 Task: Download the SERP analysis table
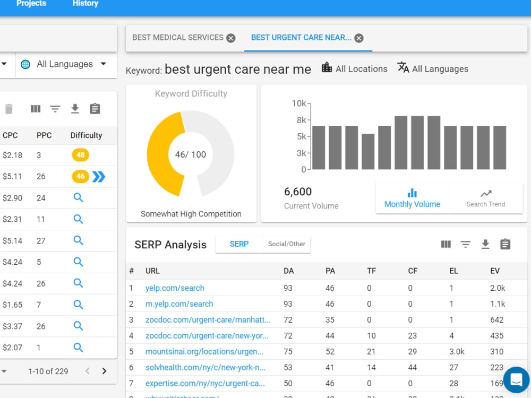click(x=485, y=244)
